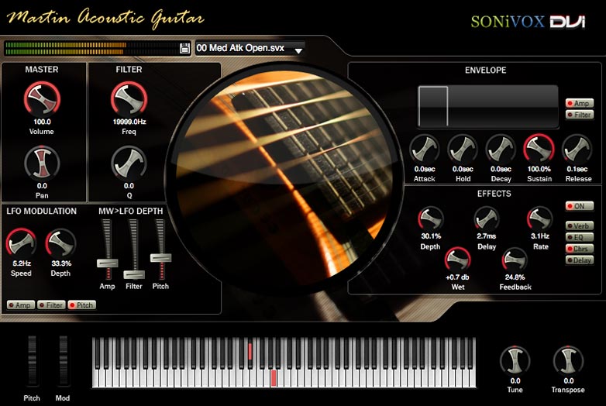This screenshot has height=406, width=606.
Task: Switch envelope to Filter mode
Action: tap(580, 115)
